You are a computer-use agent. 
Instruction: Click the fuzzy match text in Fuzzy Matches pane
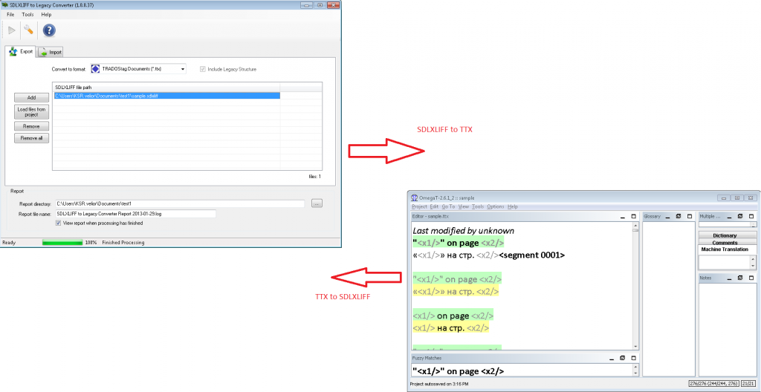point(458,371)
